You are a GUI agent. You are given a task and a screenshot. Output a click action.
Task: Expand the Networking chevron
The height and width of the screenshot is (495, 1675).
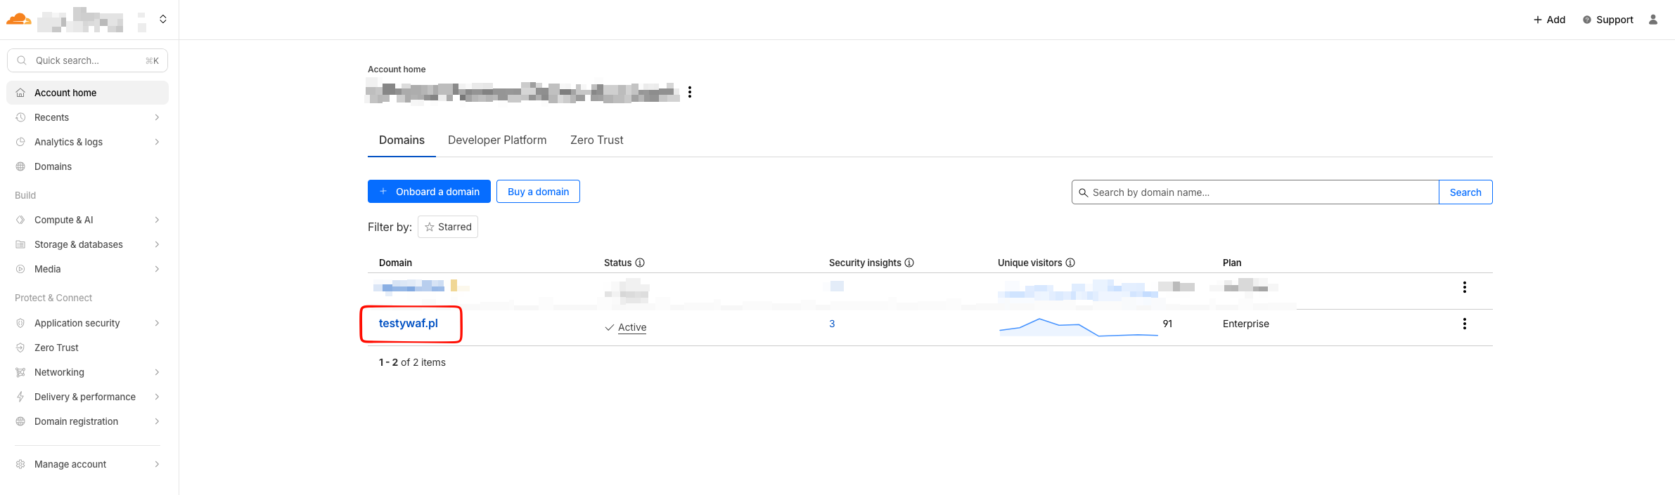point(157,372)
